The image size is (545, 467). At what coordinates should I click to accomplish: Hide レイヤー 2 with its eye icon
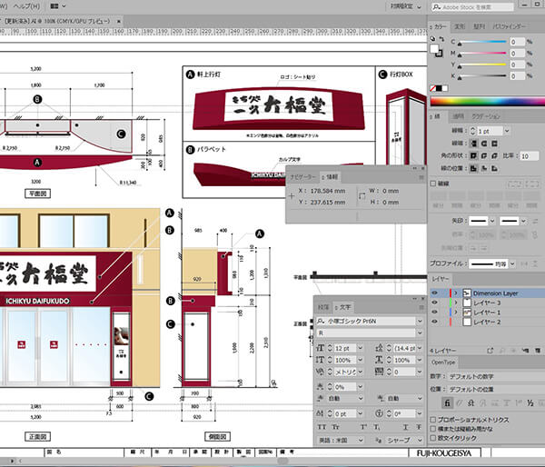[434, 322]
